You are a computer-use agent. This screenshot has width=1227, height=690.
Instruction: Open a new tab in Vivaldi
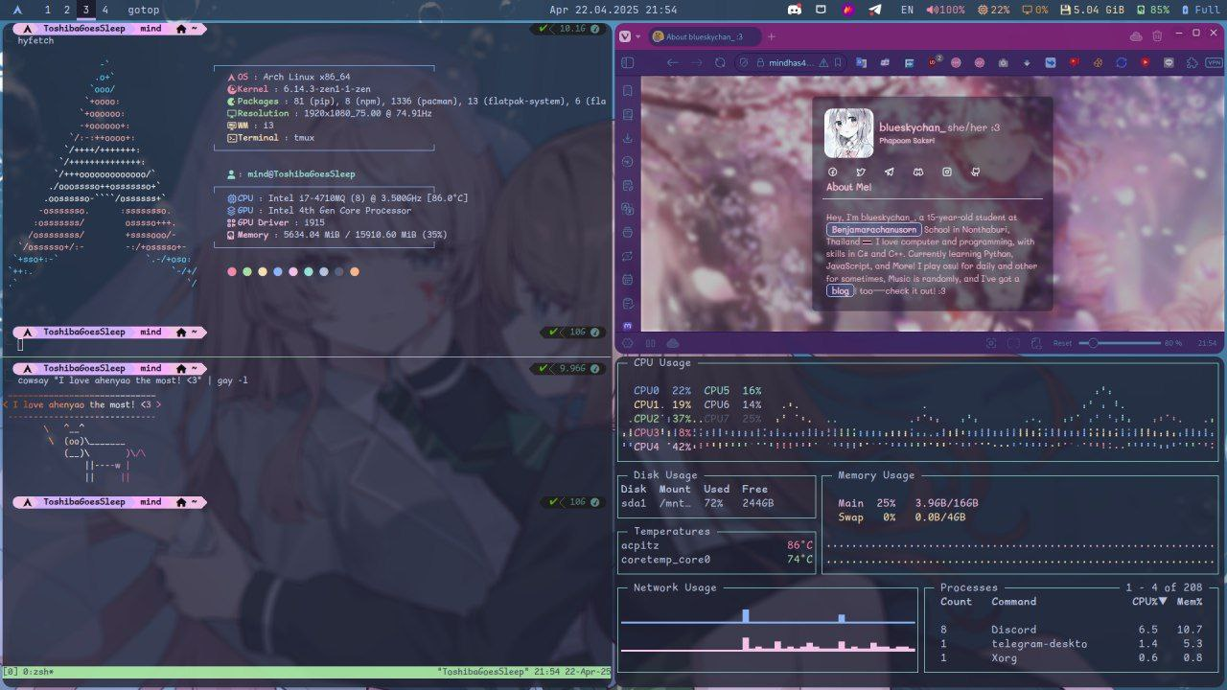coord(774,36)
